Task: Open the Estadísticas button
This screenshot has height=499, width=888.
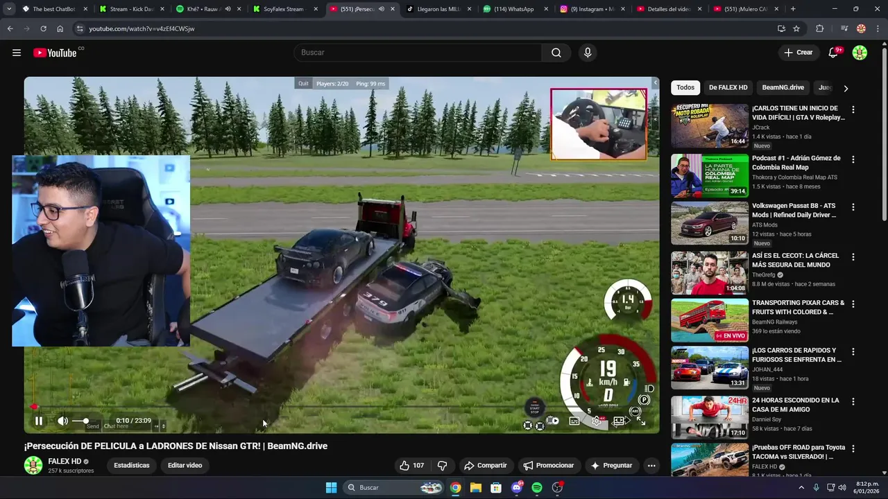Action: click(x=132, y=466)
